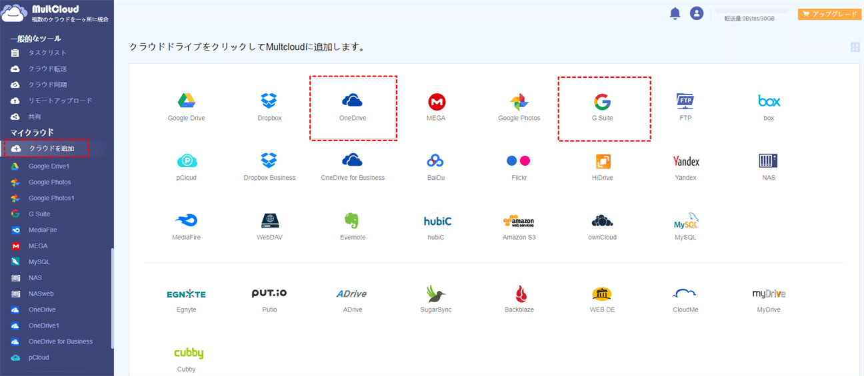Add Amazon S3 storage
The height and width of the screenshot is (376, 864).
pos(519,227)
